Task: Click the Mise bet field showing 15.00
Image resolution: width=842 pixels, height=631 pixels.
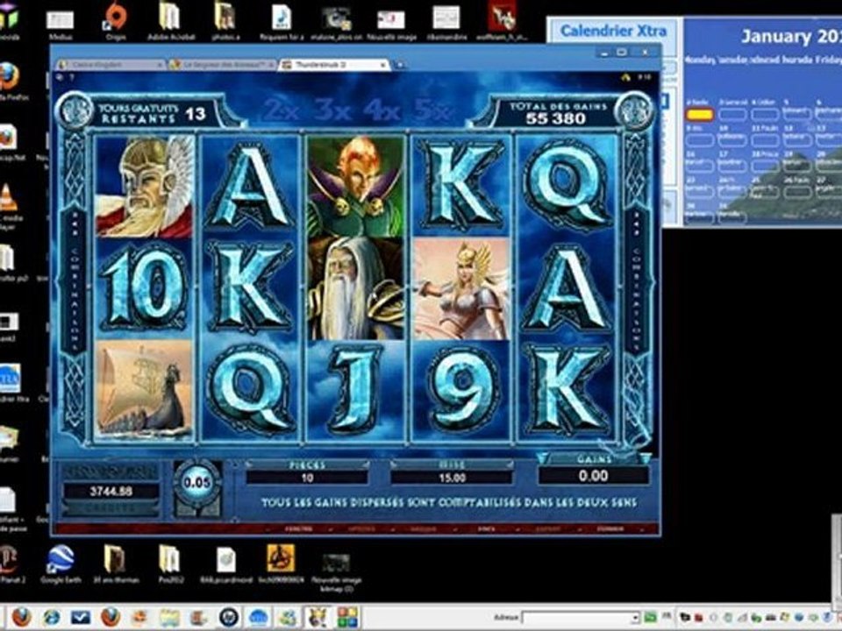Action: (x=452, y=478)
